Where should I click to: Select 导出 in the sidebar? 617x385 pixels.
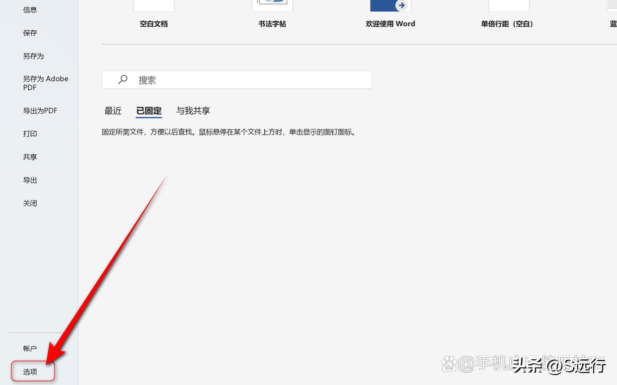[30, 180]
